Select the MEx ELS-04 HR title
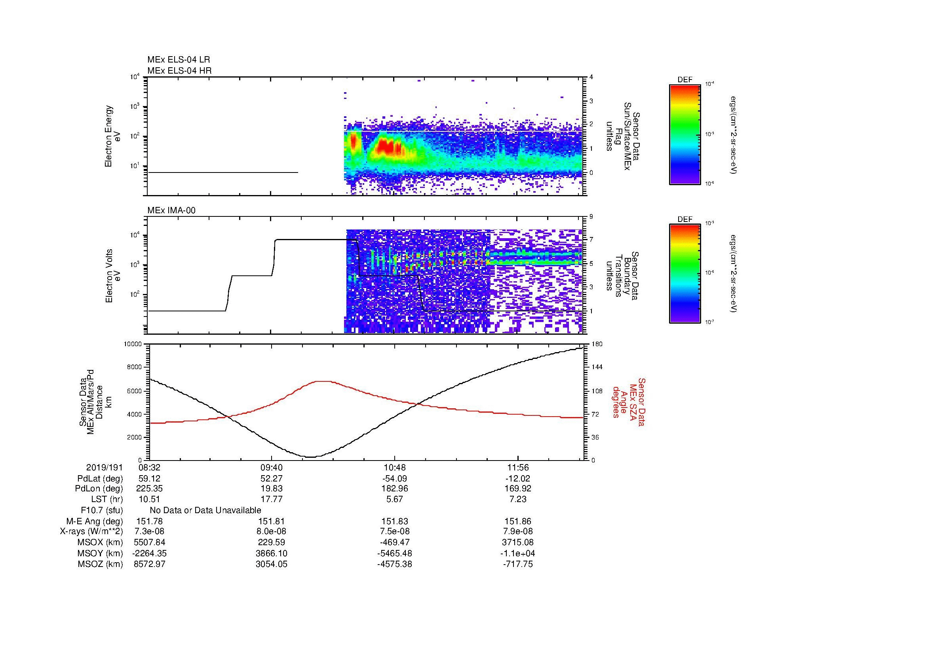 click(x=179, y=71)
